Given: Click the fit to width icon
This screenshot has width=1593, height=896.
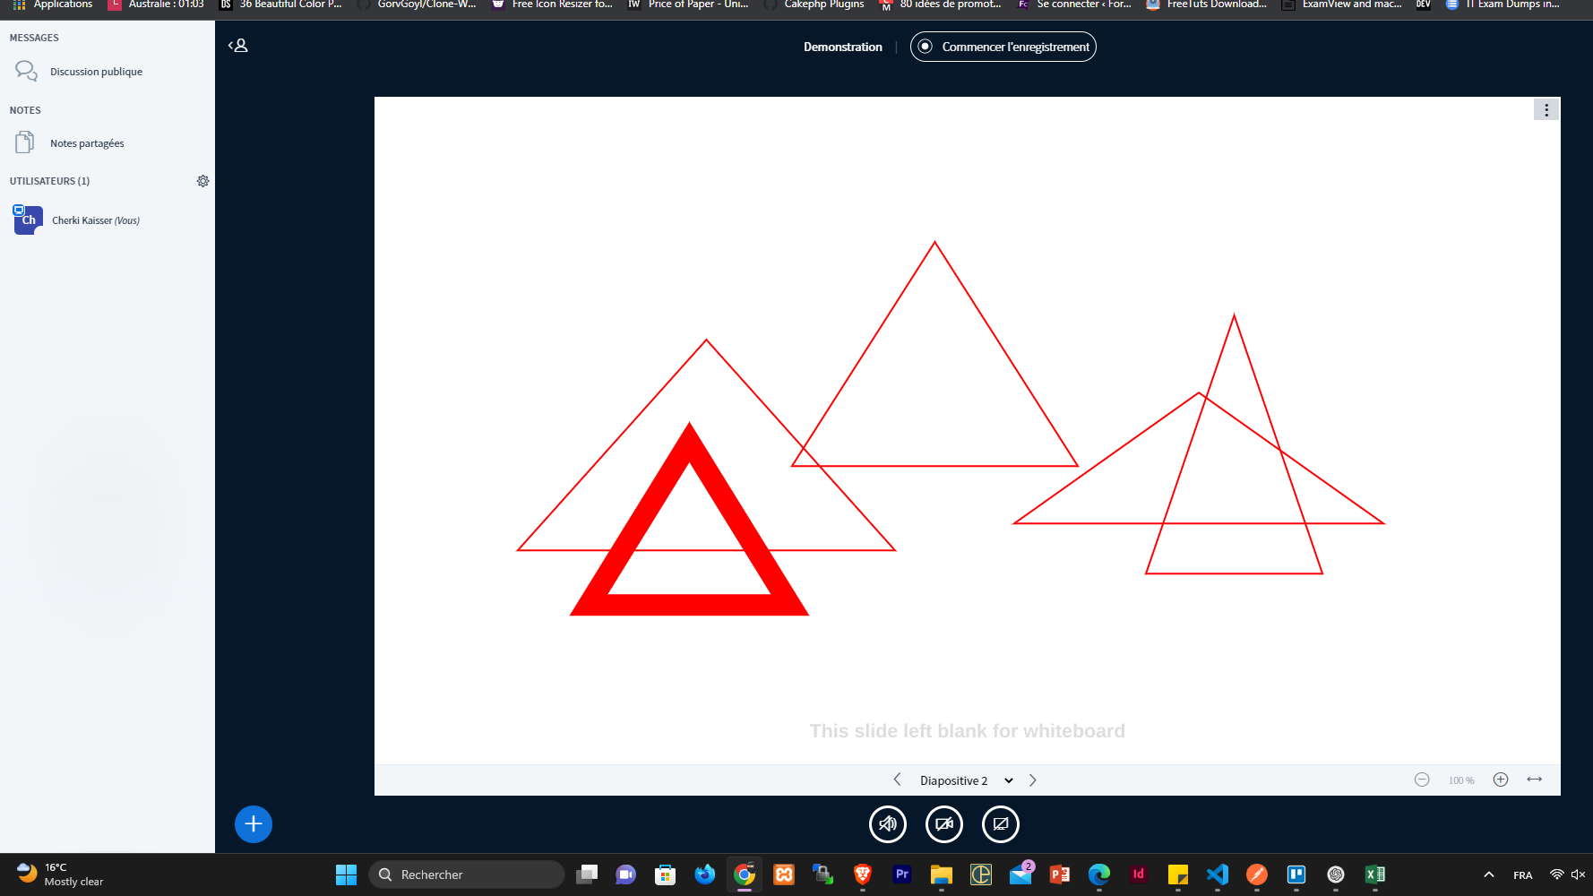Looking at the screenshot, I should click(x=1535, y=780).
